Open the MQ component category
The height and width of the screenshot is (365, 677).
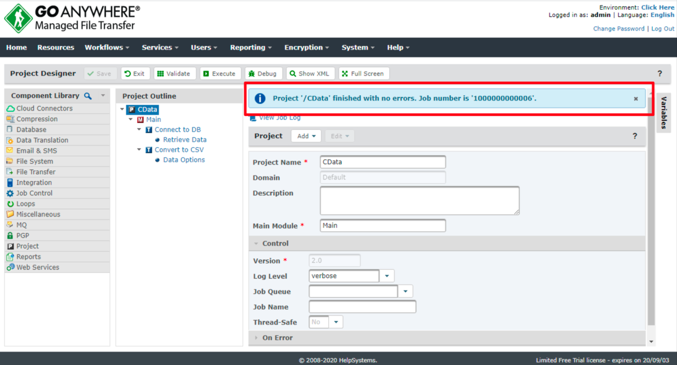[x=57, y=225]
